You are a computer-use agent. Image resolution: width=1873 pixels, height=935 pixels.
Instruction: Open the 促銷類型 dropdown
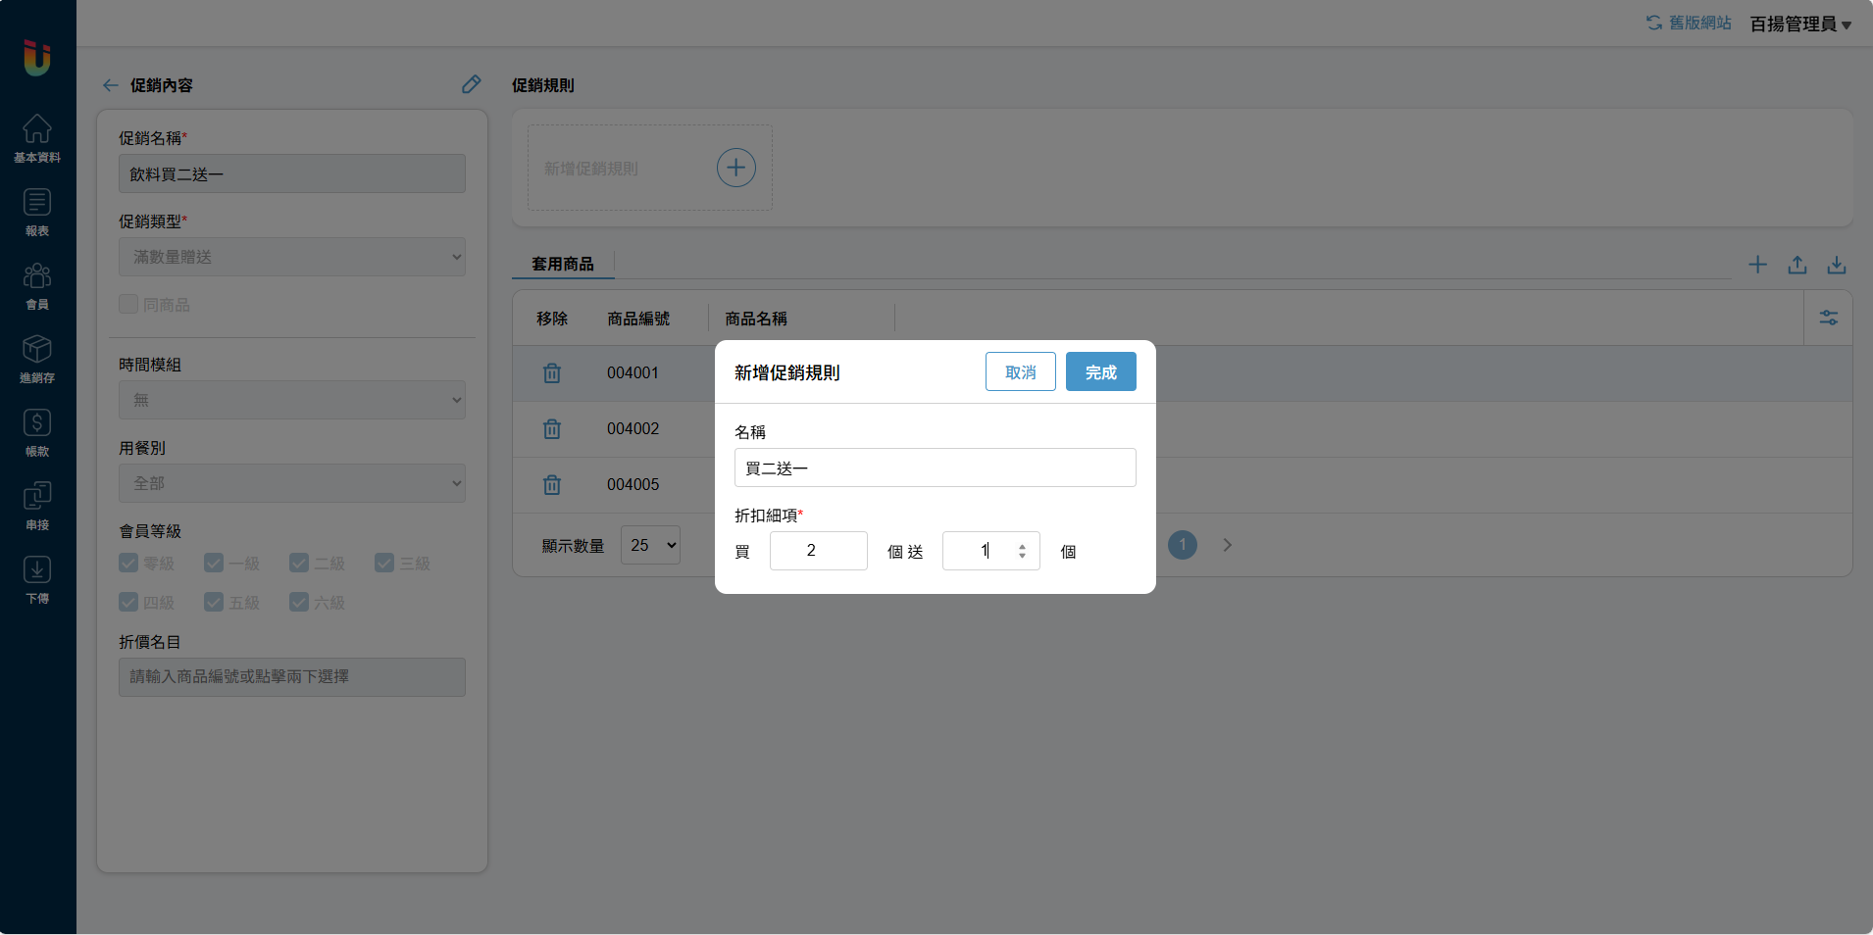(x=292, y=257)
